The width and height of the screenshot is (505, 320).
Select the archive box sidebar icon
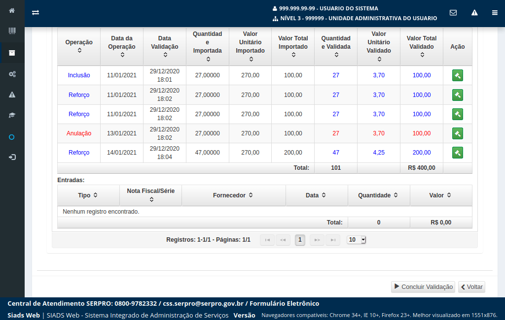[12, 53]
